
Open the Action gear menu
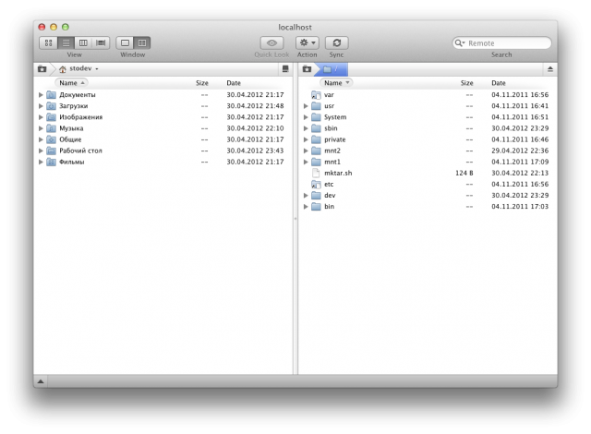[308, 42]
